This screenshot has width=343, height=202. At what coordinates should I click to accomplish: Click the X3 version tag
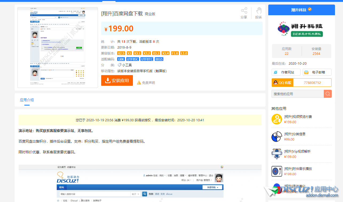(129, 53)
